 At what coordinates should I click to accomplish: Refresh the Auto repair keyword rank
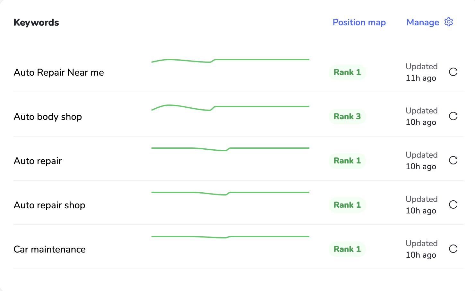pos(453,161)
